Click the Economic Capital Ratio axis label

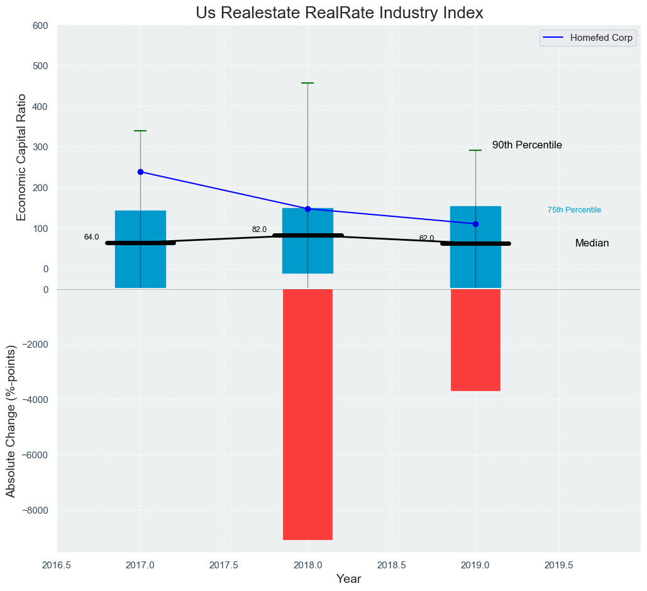[21, 157]
